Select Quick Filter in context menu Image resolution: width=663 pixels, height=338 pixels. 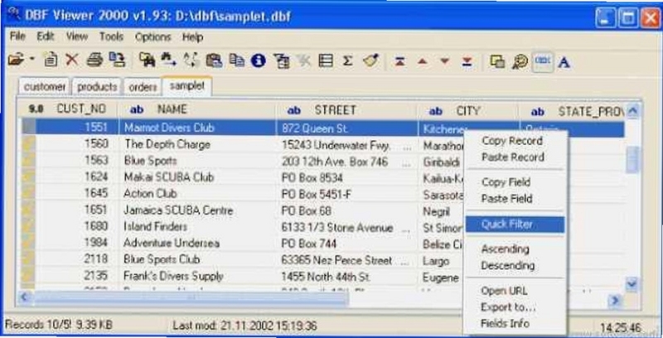tap(515, 225)
